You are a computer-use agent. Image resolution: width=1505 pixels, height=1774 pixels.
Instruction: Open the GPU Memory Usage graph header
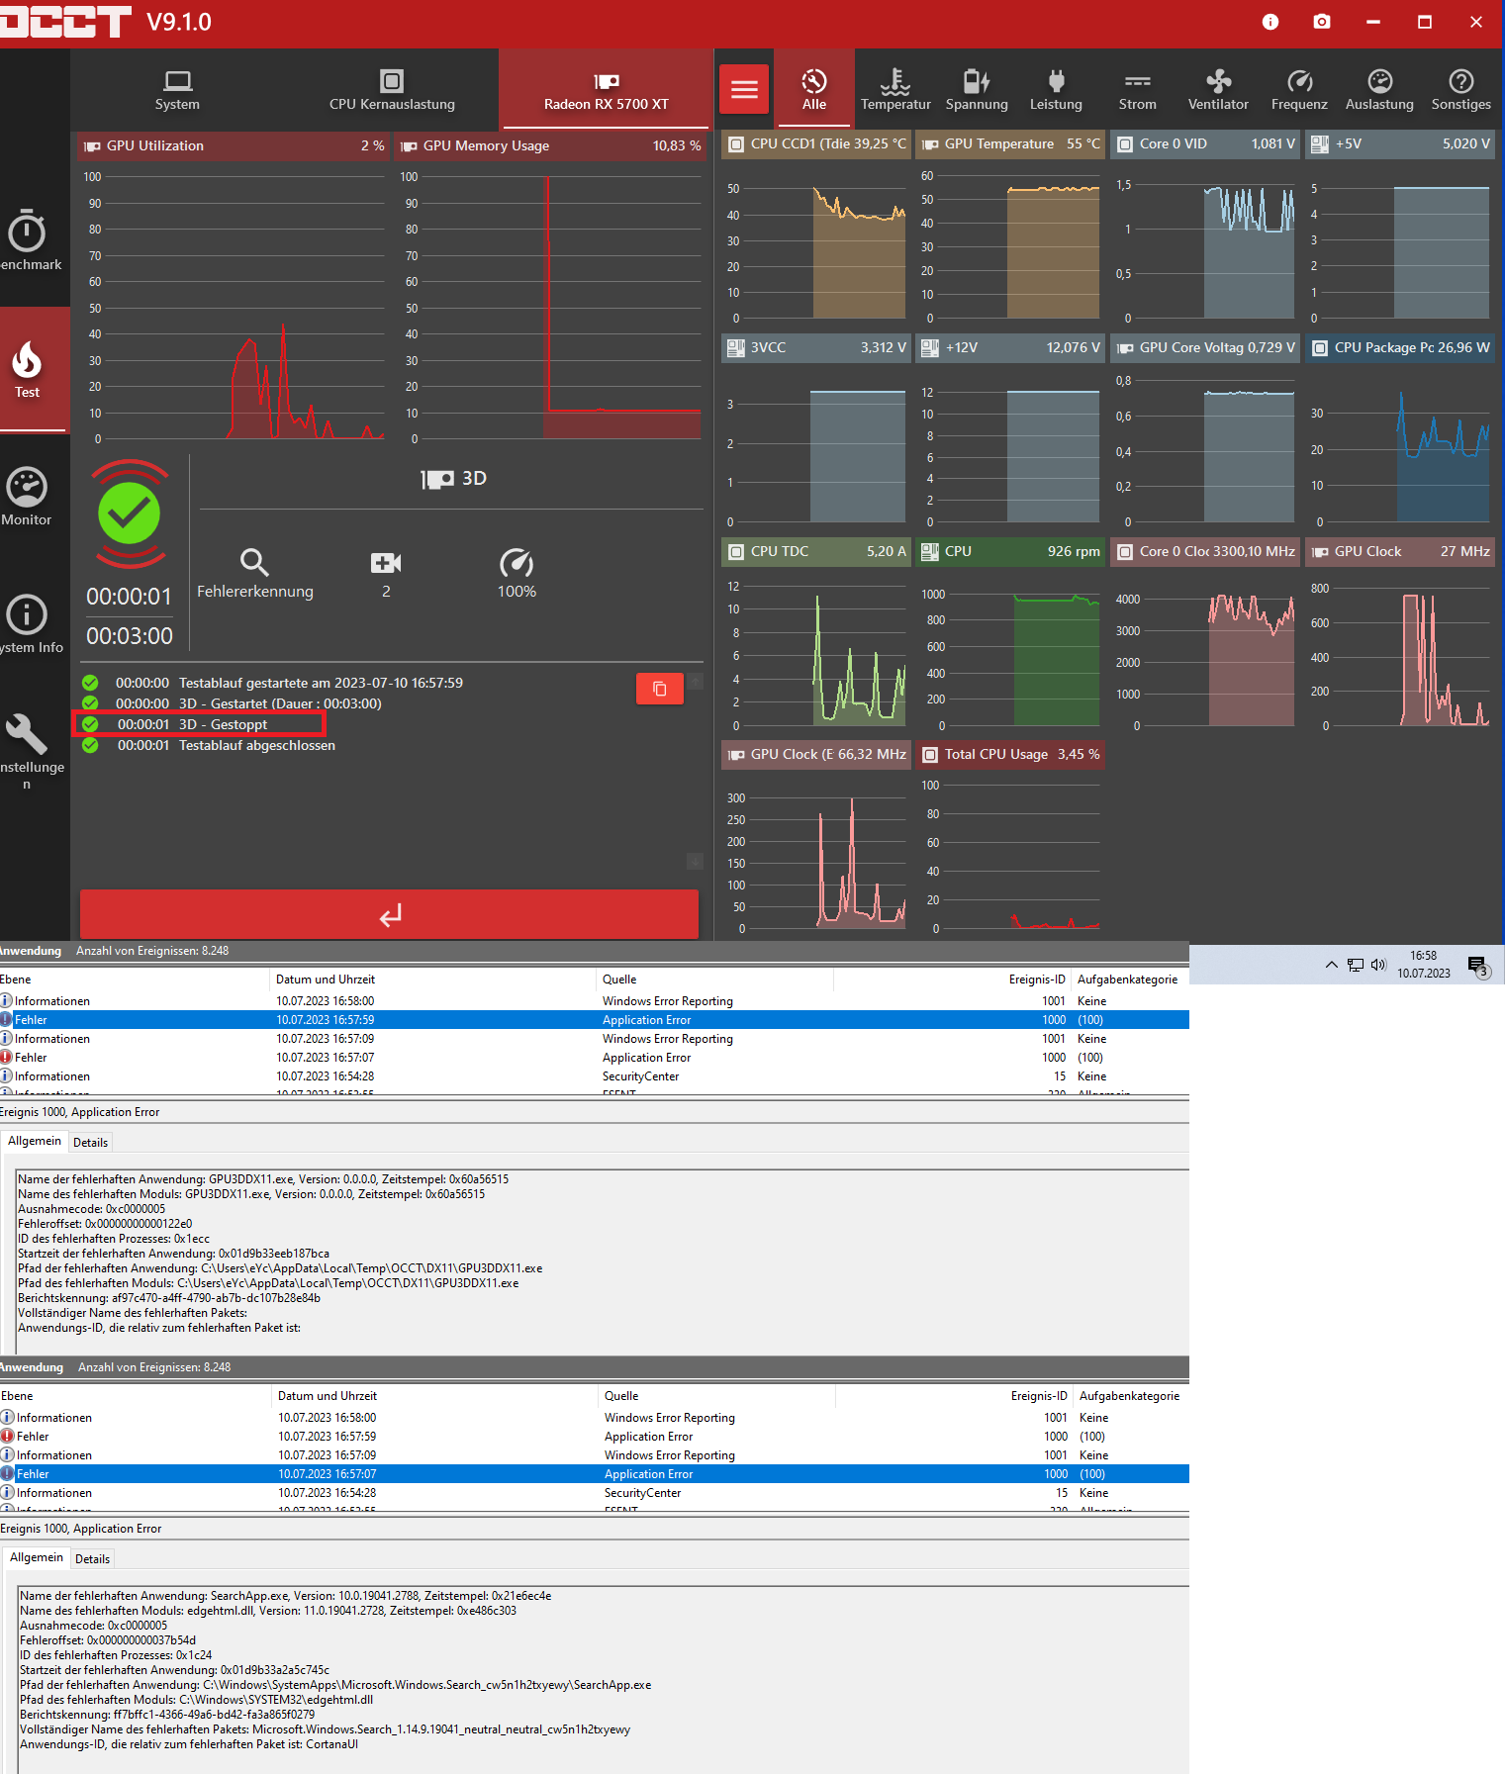[550, 145]
